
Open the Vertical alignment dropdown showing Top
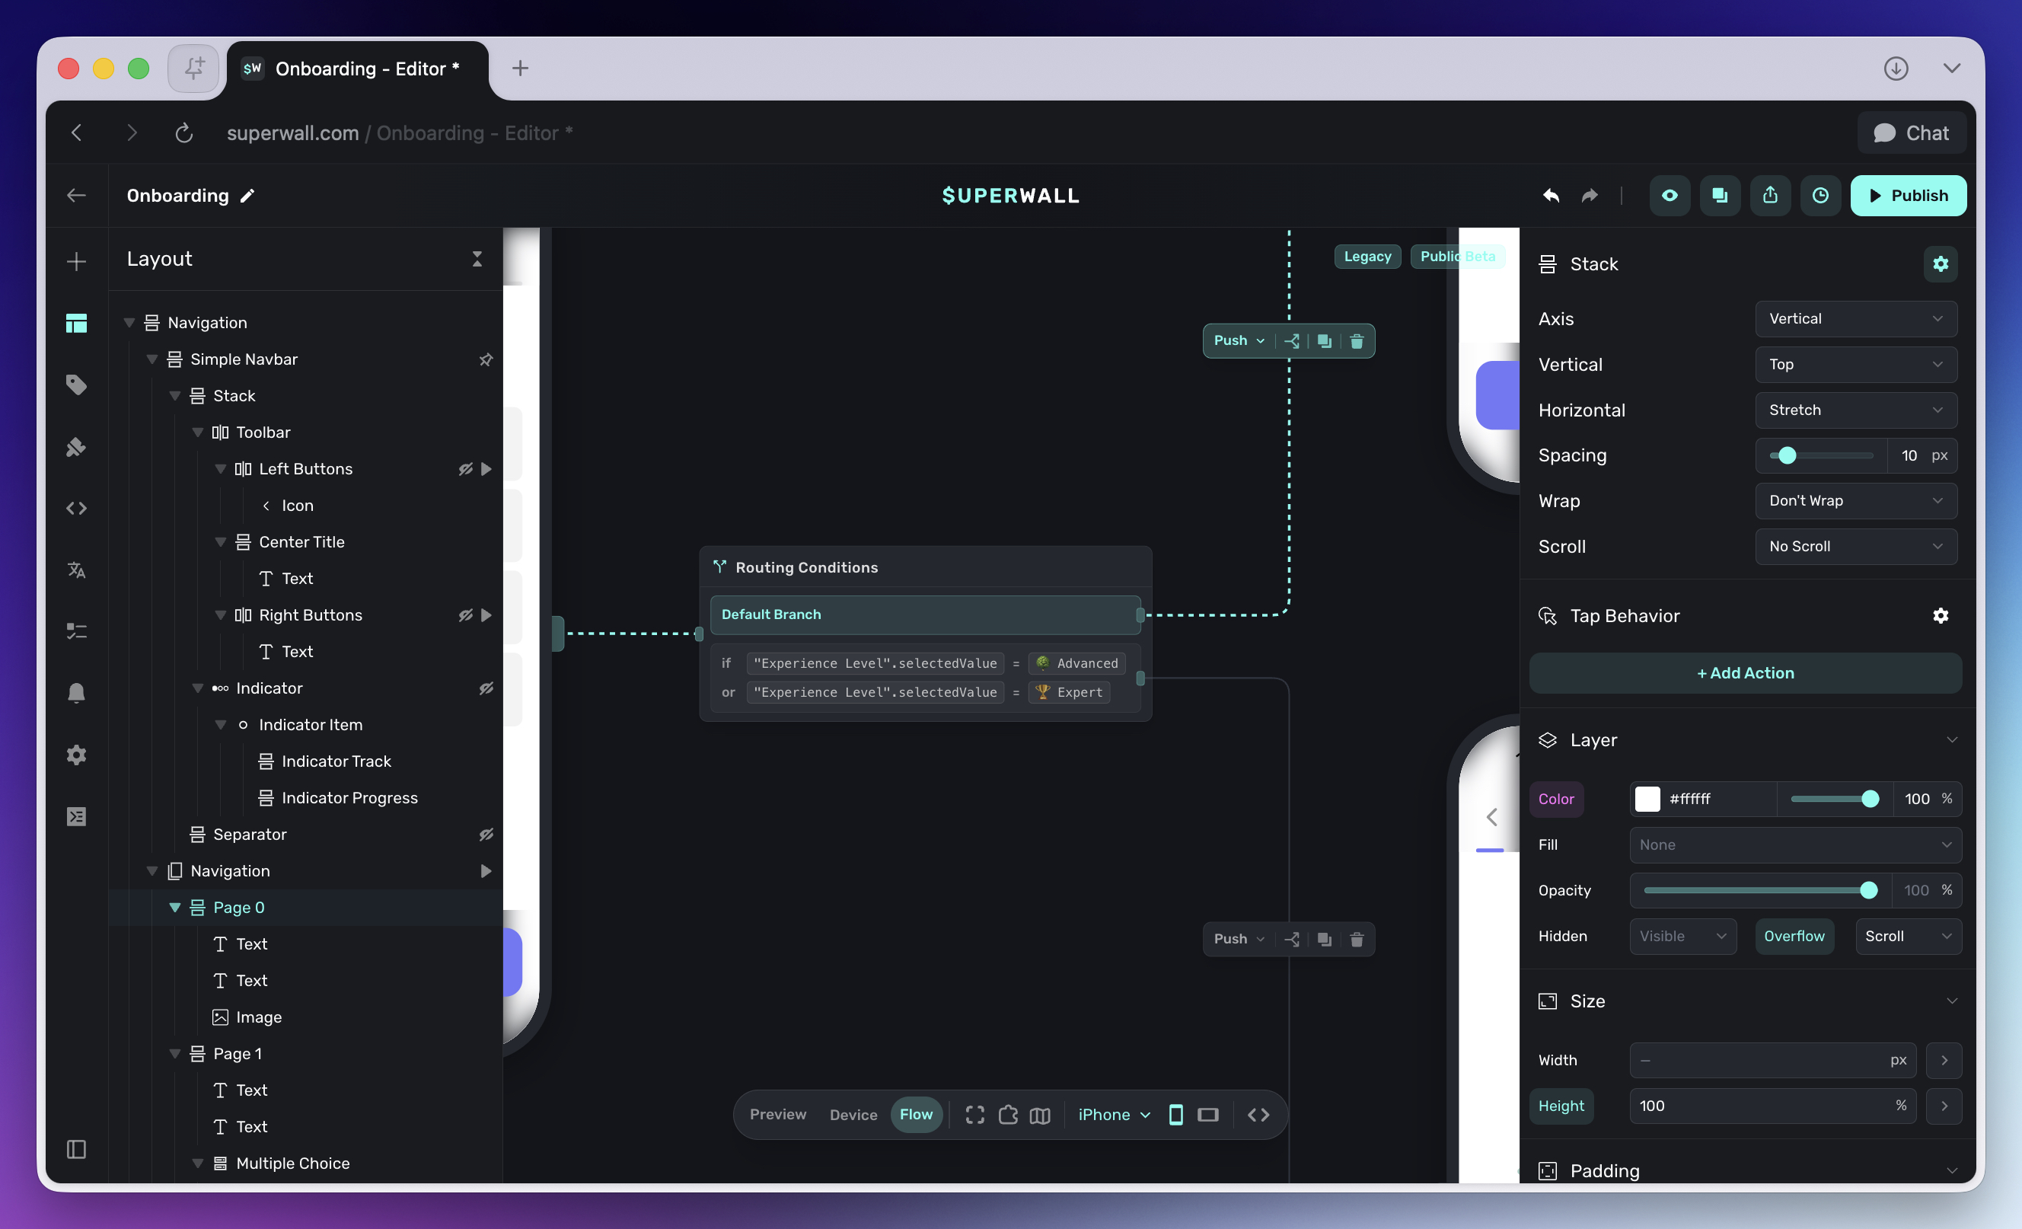tap(1855, 365)
